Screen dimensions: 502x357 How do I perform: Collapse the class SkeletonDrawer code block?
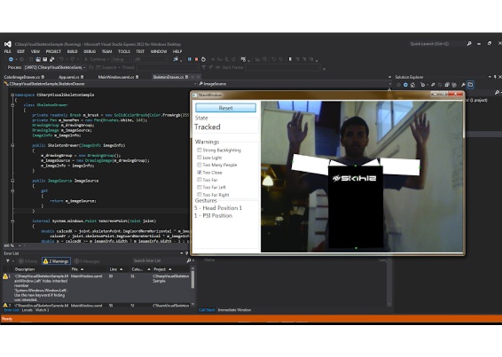[x=12, y=105]
